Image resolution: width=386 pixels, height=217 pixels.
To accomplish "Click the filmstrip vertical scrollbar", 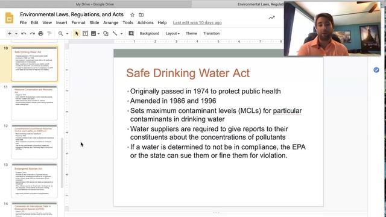I will pyautogui.click(x=62, y=162).
